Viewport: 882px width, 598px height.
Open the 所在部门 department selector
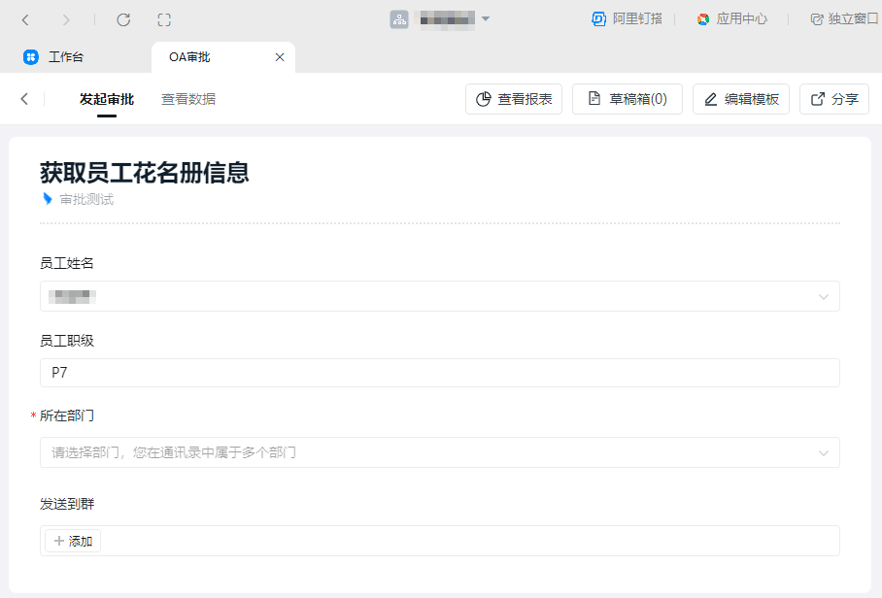437,452
